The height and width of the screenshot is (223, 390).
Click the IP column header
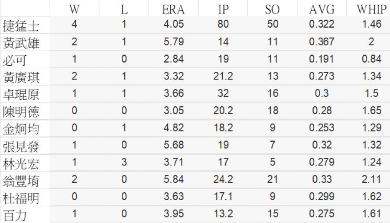pyautogui.click(x=223, y=9)
